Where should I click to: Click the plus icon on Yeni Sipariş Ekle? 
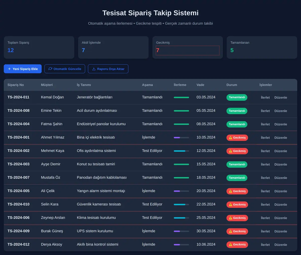pos(10,69)
